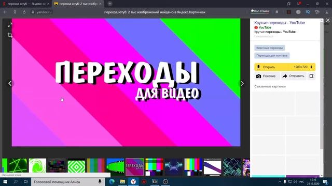Open the 802 отзыва site reviews
Screen dimensions: 332x186
click(260, 11)
